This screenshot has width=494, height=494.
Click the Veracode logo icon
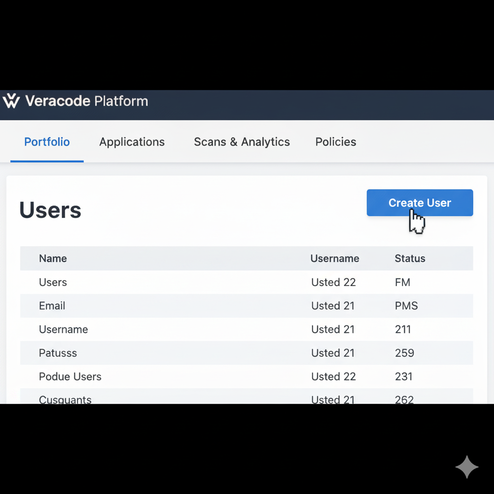pyautogui.click(x=11, y=101)
